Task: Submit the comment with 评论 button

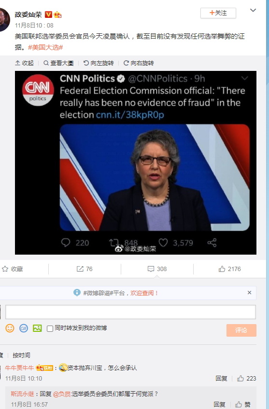Action: point(241,330)
